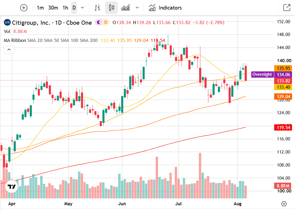Click the Jun time axis label
This screenshot has height=210, width=295.
coord(122,204)
